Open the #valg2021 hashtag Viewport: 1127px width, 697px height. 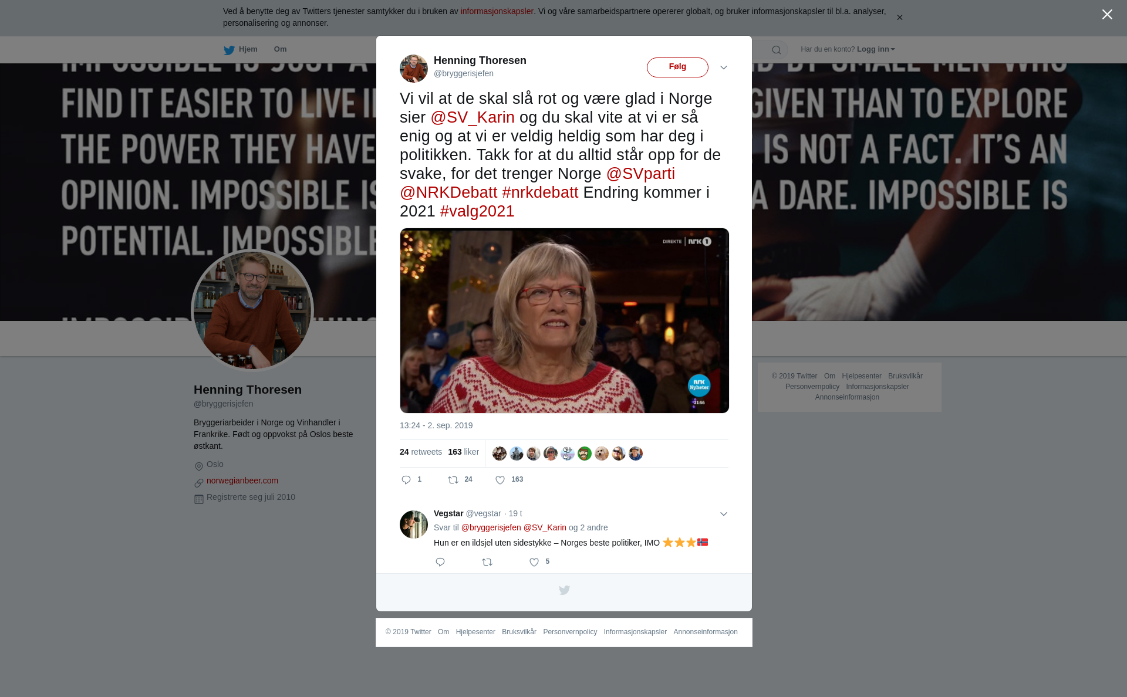click(x=477, y=211)
